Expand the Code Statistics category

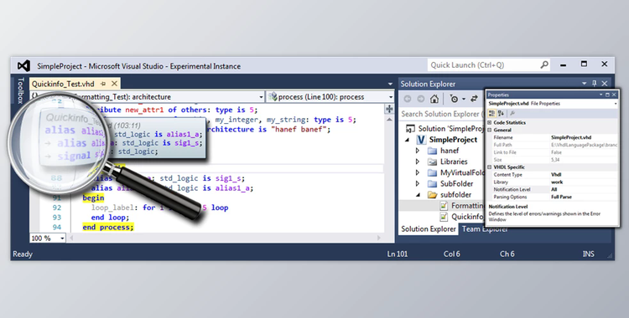click(490, 122)
